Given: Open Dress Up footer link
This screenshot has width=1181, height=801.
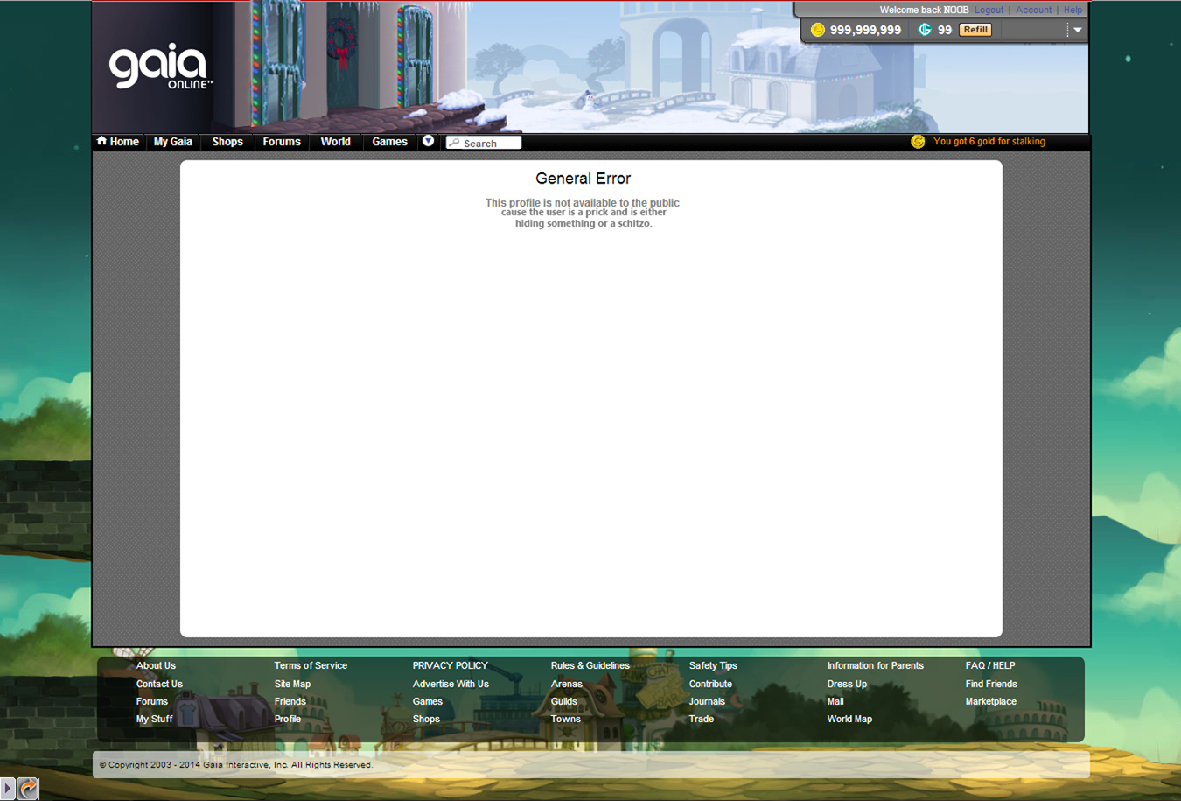Looking at the screenshot, I should coord(847,684).
